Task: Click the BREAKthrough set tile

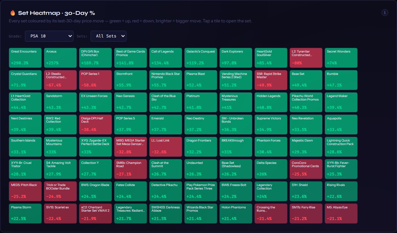Action: tap(236, 147)
